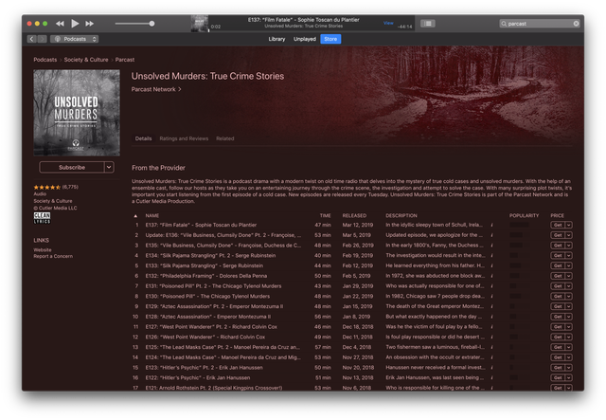Image resolution: width=606 pixels, height=420 pixels.
Task: Expand the Subscribe button dropdown arrow
Action: tap(109, 167)
